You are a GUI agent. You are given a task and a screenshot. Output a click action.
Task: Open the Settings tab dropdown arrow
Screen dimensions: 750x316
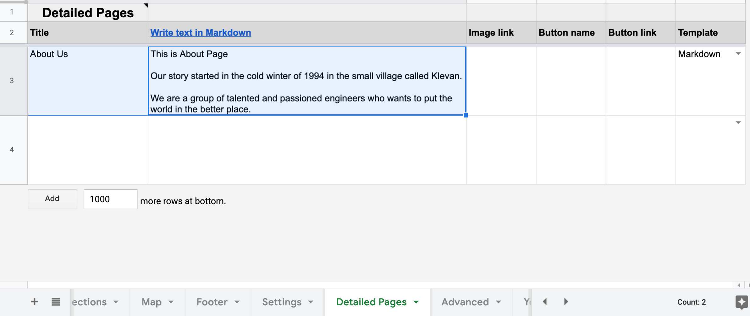click(x=311, y=302)
